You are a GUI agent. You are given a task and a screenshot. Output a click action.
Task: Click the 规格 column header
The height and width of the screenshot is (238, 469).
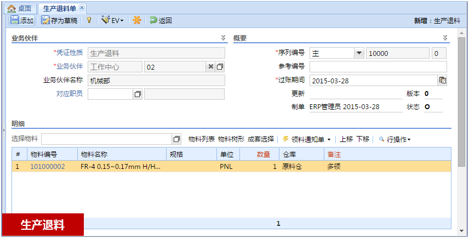191,155
